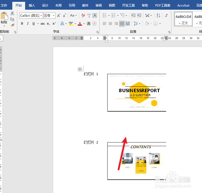Apply bulleted list icon
The image size is (202, 193).
(x=105, y=16)
